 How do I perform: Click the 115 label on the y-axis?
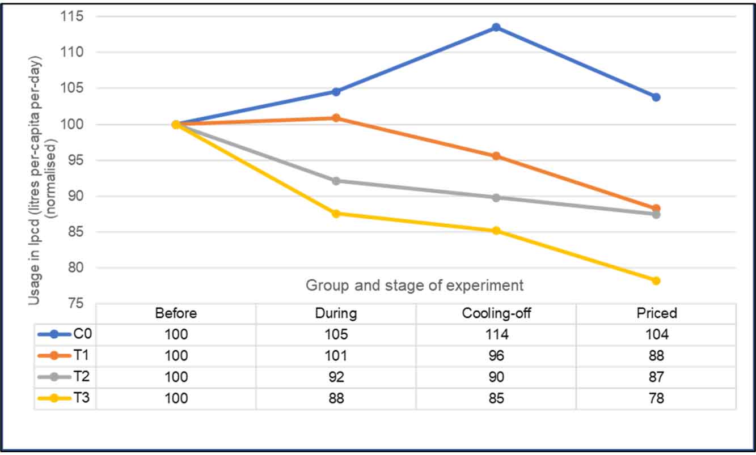pos(71,16)
